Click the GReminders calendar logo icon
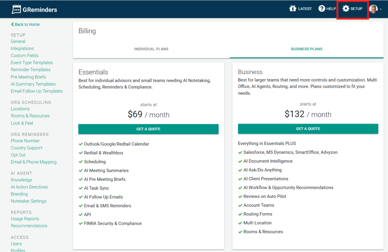388x252 pixels. pyautogui.click(x=16, y=9)
